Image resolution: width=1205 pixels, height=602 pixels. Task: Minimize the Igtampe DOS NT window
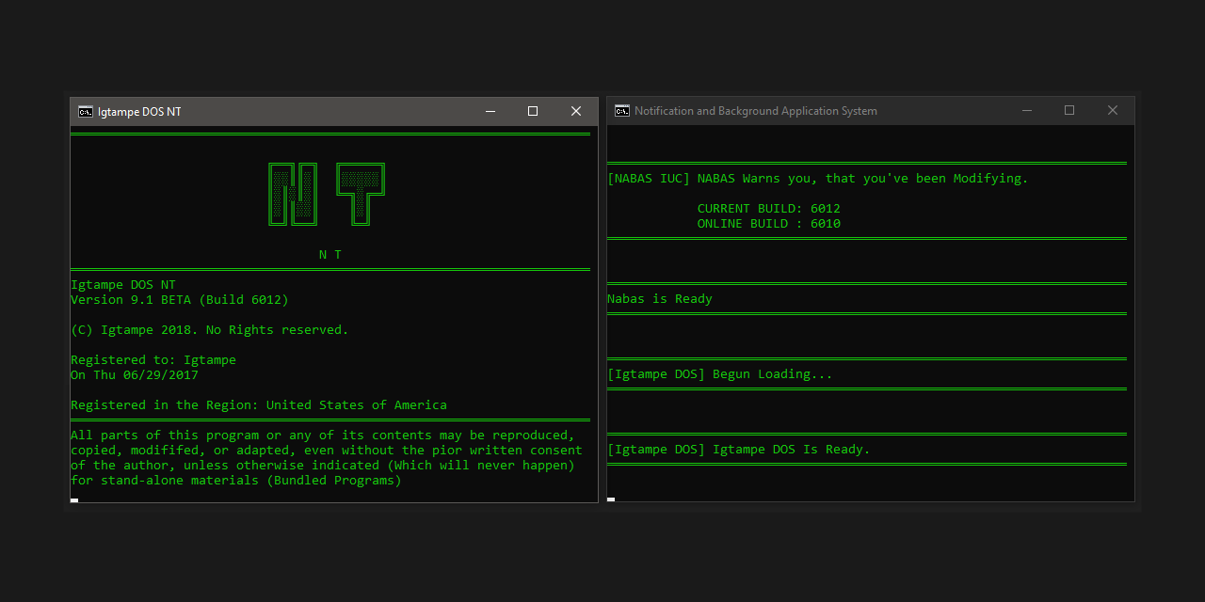tap(490, 111)
